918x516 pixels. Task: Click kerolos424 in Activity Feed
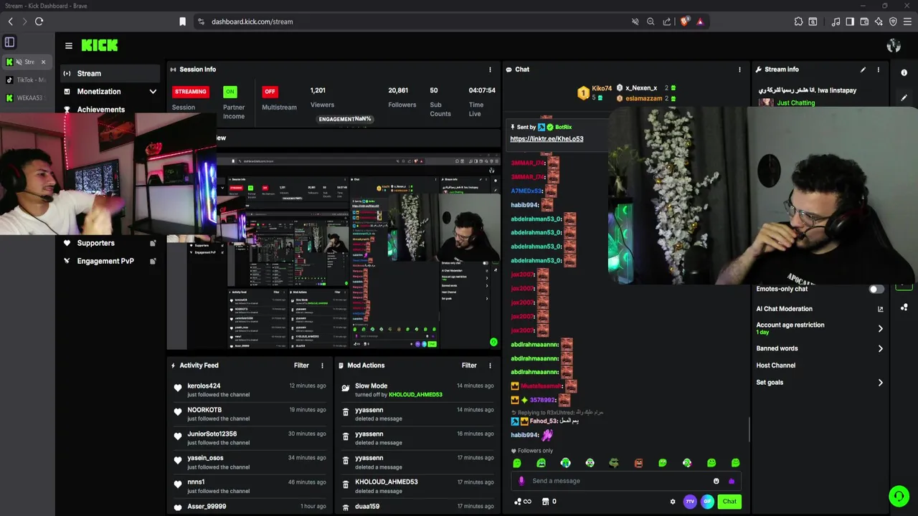click(x=204, y=386)
